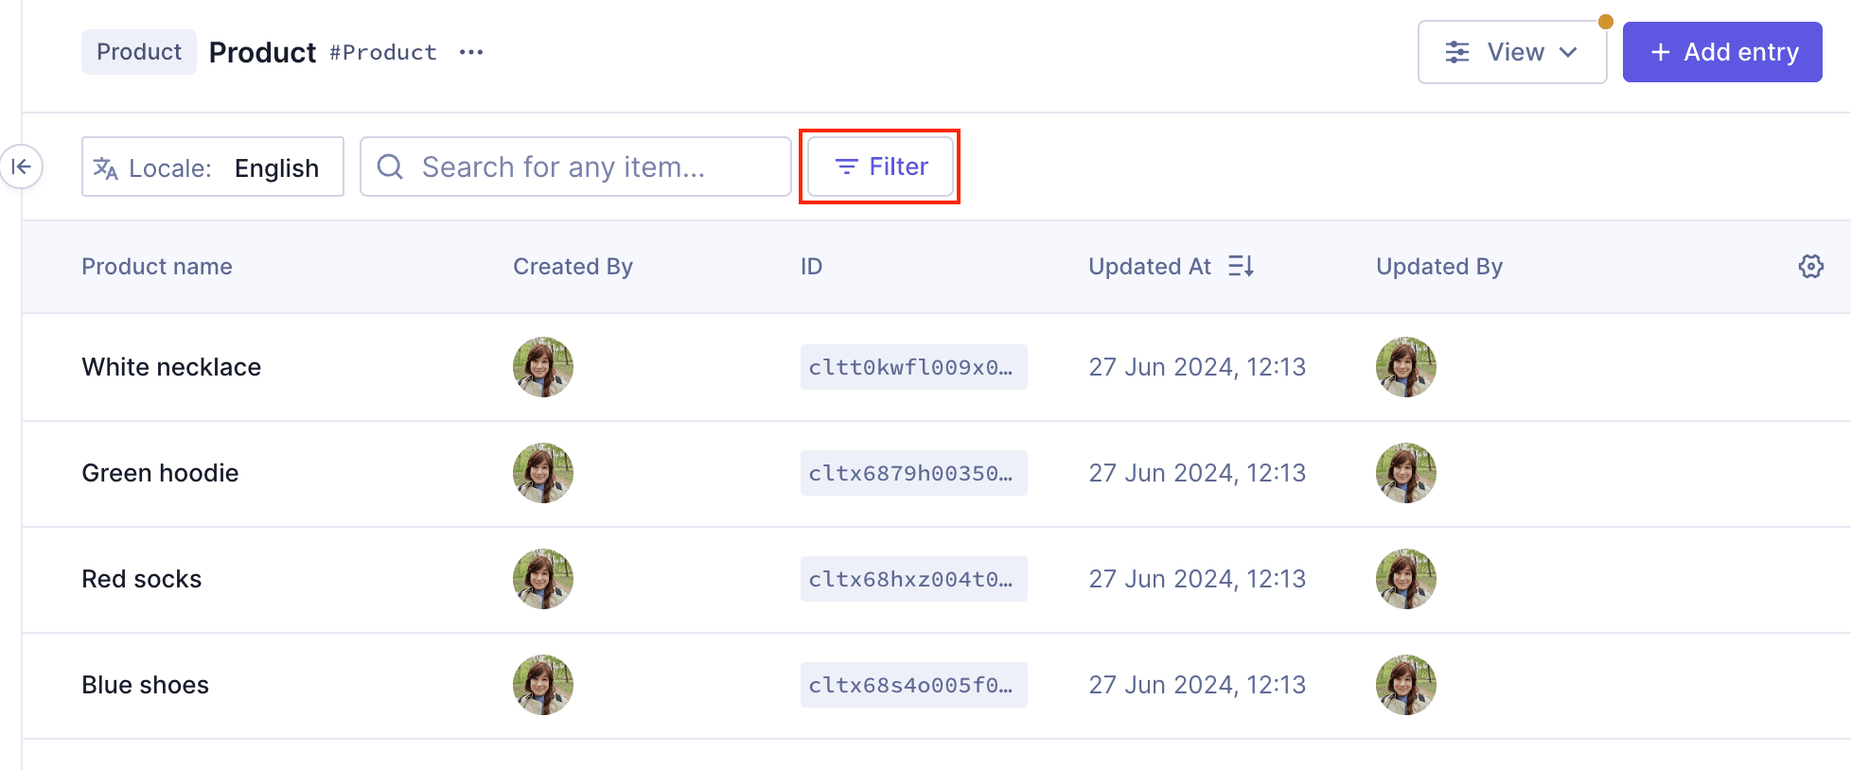The image size is (1851, 770).
Task: Click the Add entry button
Action: pos(1721,52)
